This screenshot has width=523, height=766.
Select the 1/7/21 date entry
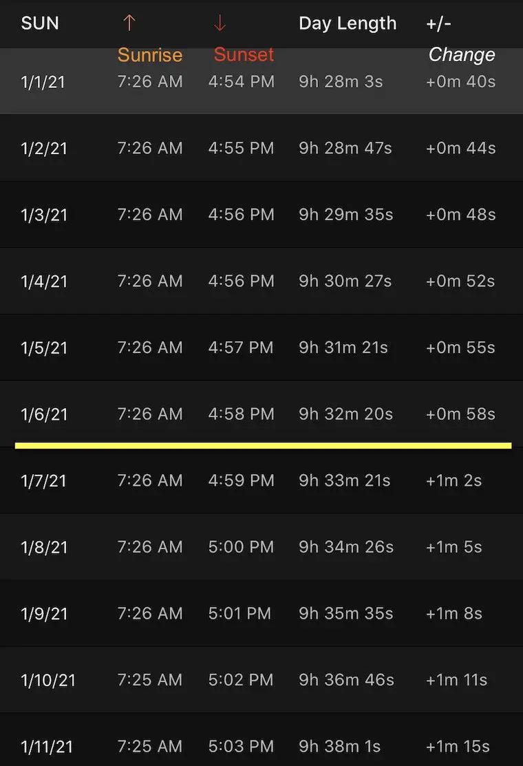coord(43,480)
